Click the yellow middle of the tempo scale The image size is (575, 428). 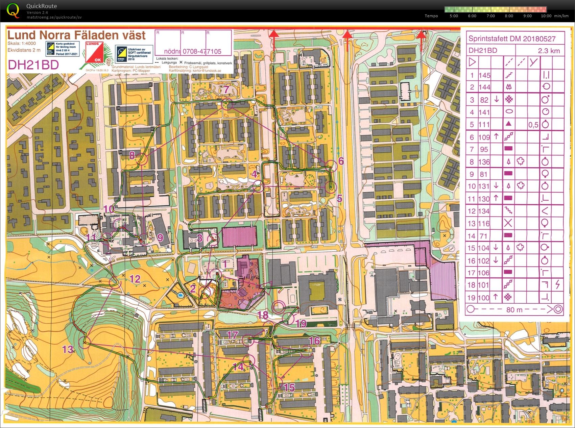click(496, 9)
